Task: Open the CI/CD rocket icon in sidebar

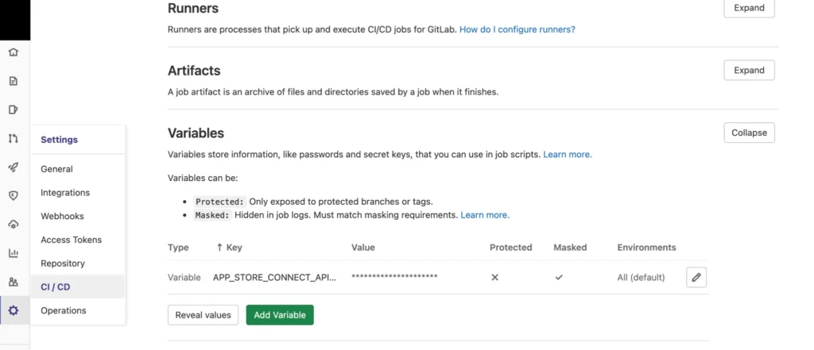Action: click(x=14, y=167)
